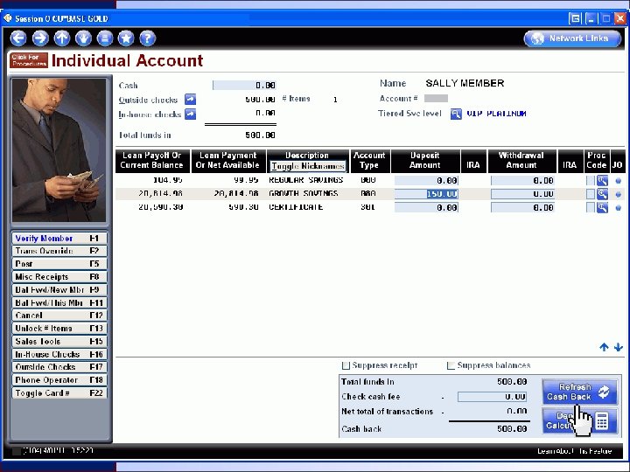Open the Network Links button
This screenshot has width=630, height=472.
(x=572, y=38)
